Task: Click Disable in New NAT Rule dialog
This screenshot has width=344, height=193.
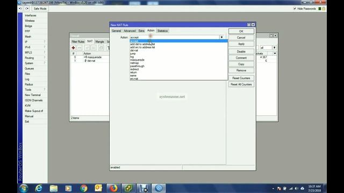Action: (241, 51)
